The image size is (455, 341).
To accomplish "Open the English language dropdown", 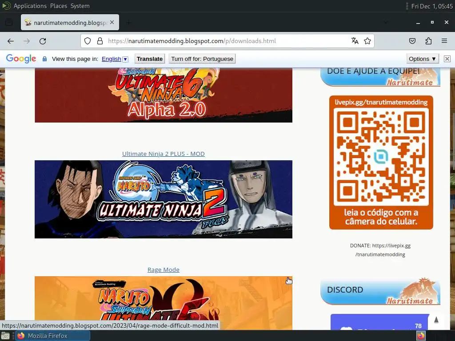I will pyautogui.click(x=115, y=59).
